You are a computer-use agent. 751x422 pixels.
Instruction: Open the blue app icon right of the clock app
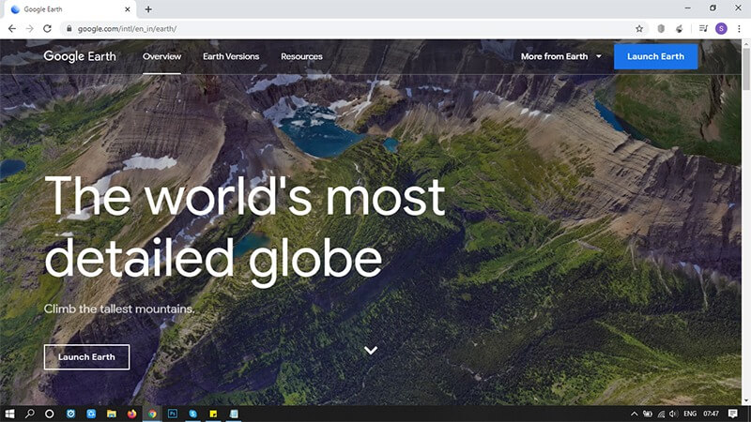pos(91,414)
